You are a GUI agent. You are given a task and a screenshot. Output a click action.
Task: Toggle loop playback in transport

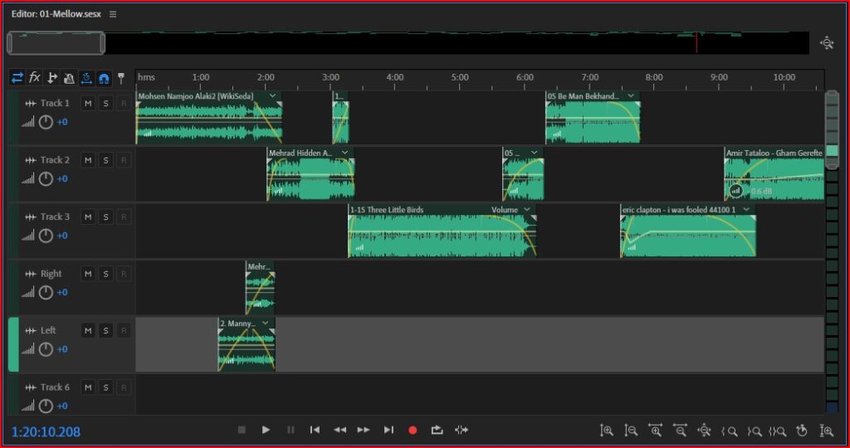tap(437, 430)
